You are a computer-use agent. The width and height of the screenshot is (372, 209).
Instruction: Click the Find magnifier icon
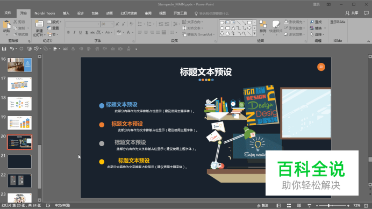pos(312,22)
